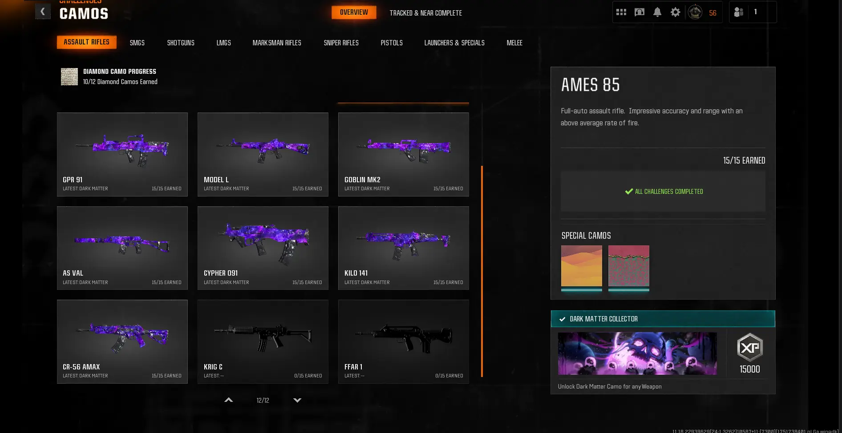Select the Kilo 141 weapon card
842x433 pixels.
[404, 248]
